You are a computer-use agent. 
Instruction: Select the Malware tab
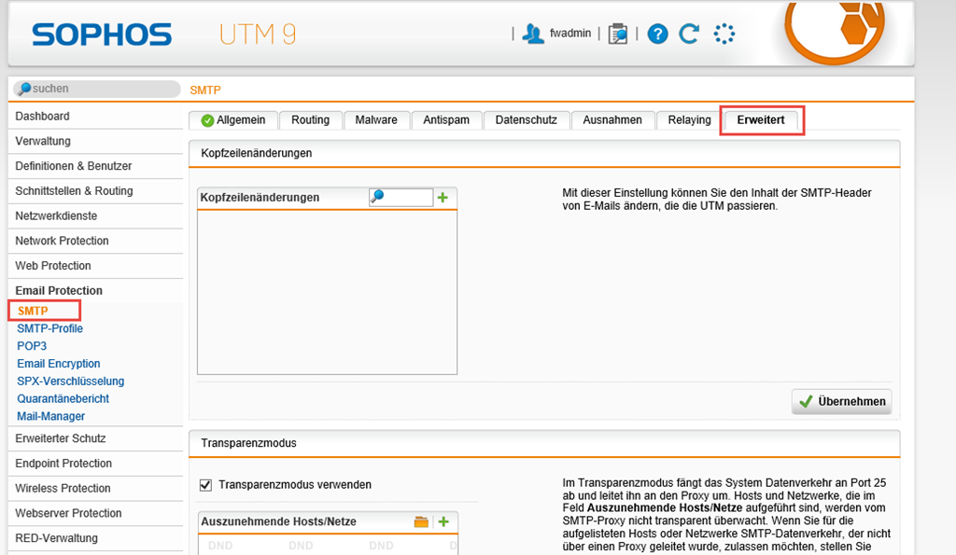pyautogui.click(x=375, y=120)
